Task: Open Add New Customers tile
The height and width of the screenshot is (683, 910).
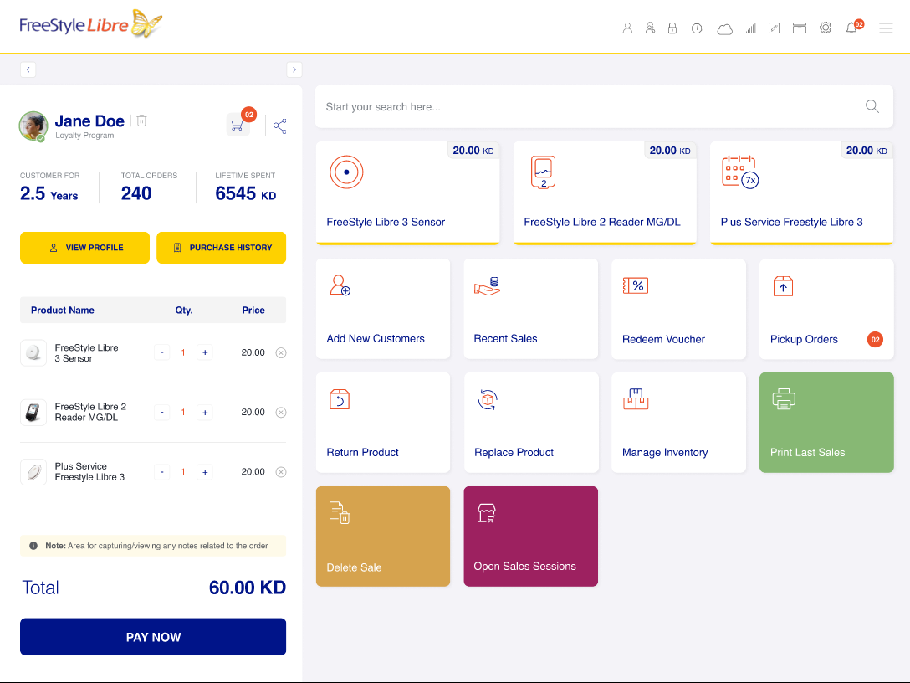Action: pos(383,309)
